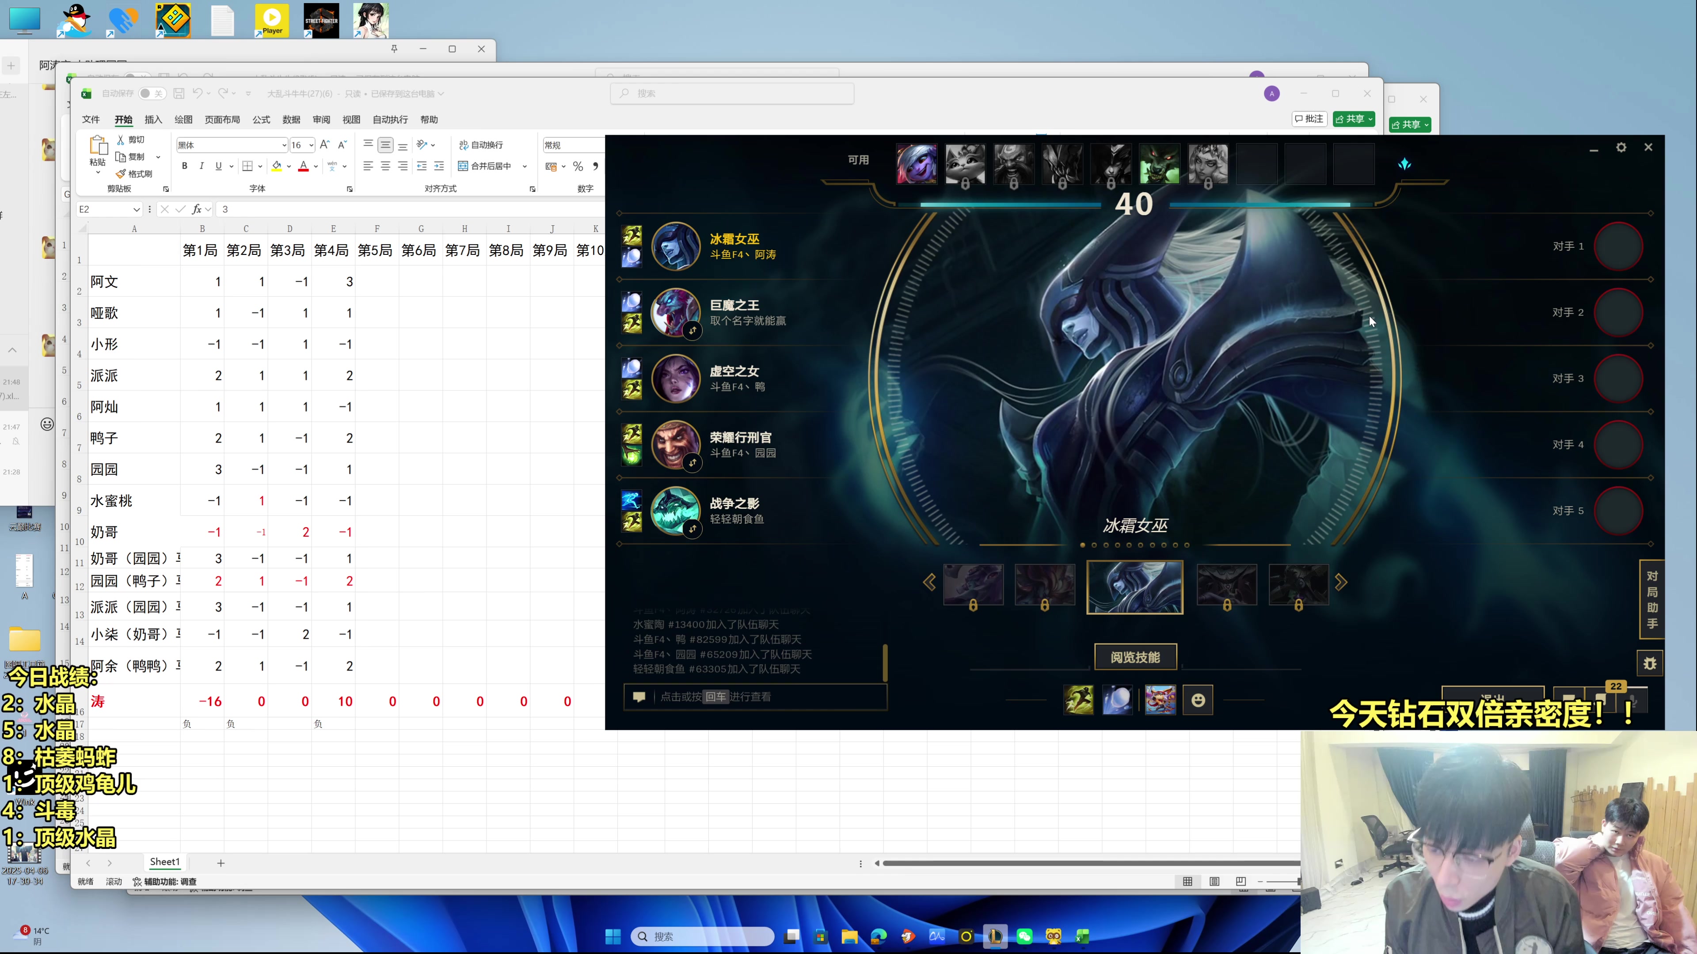Screen dimensions: 1697x954
Task: Click the 阅览技能 button
Action: [1135, 657]
